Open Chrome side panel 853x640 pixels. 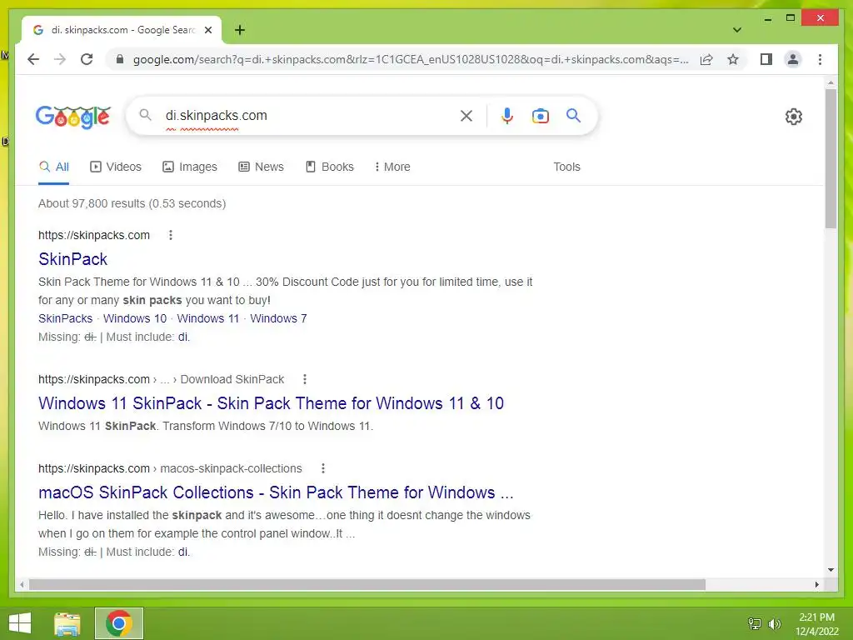[x=766, y=59]
